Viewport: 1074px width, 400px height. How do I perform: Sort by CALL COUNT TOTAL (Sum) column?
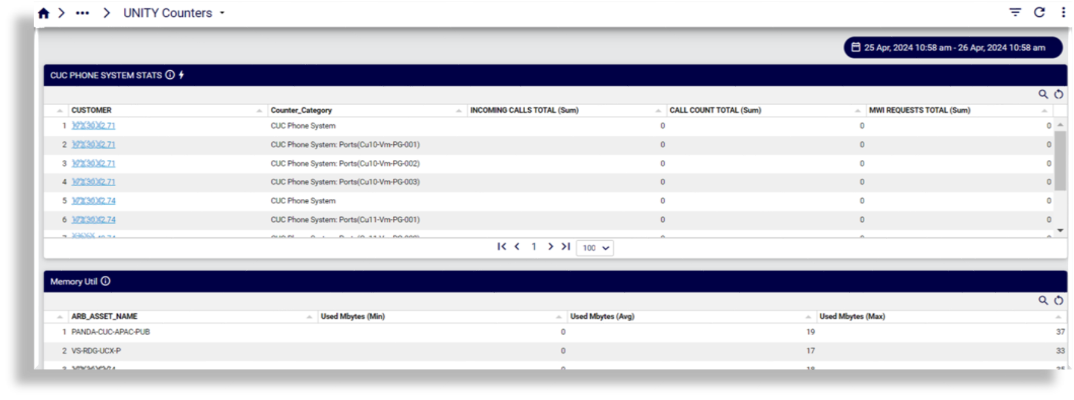(715, 110)
